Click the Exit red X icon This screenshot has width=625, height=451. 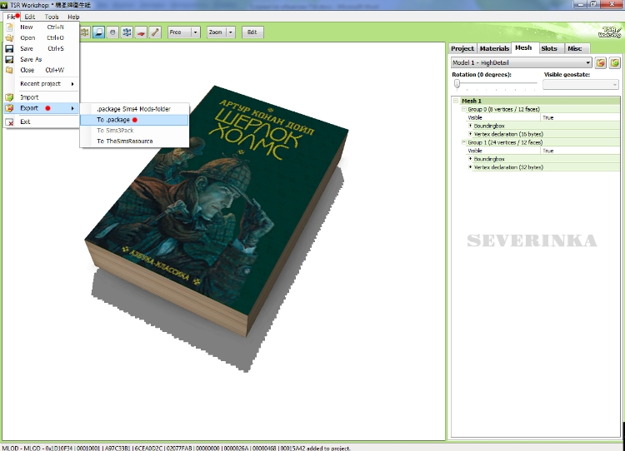coord(9,121)
